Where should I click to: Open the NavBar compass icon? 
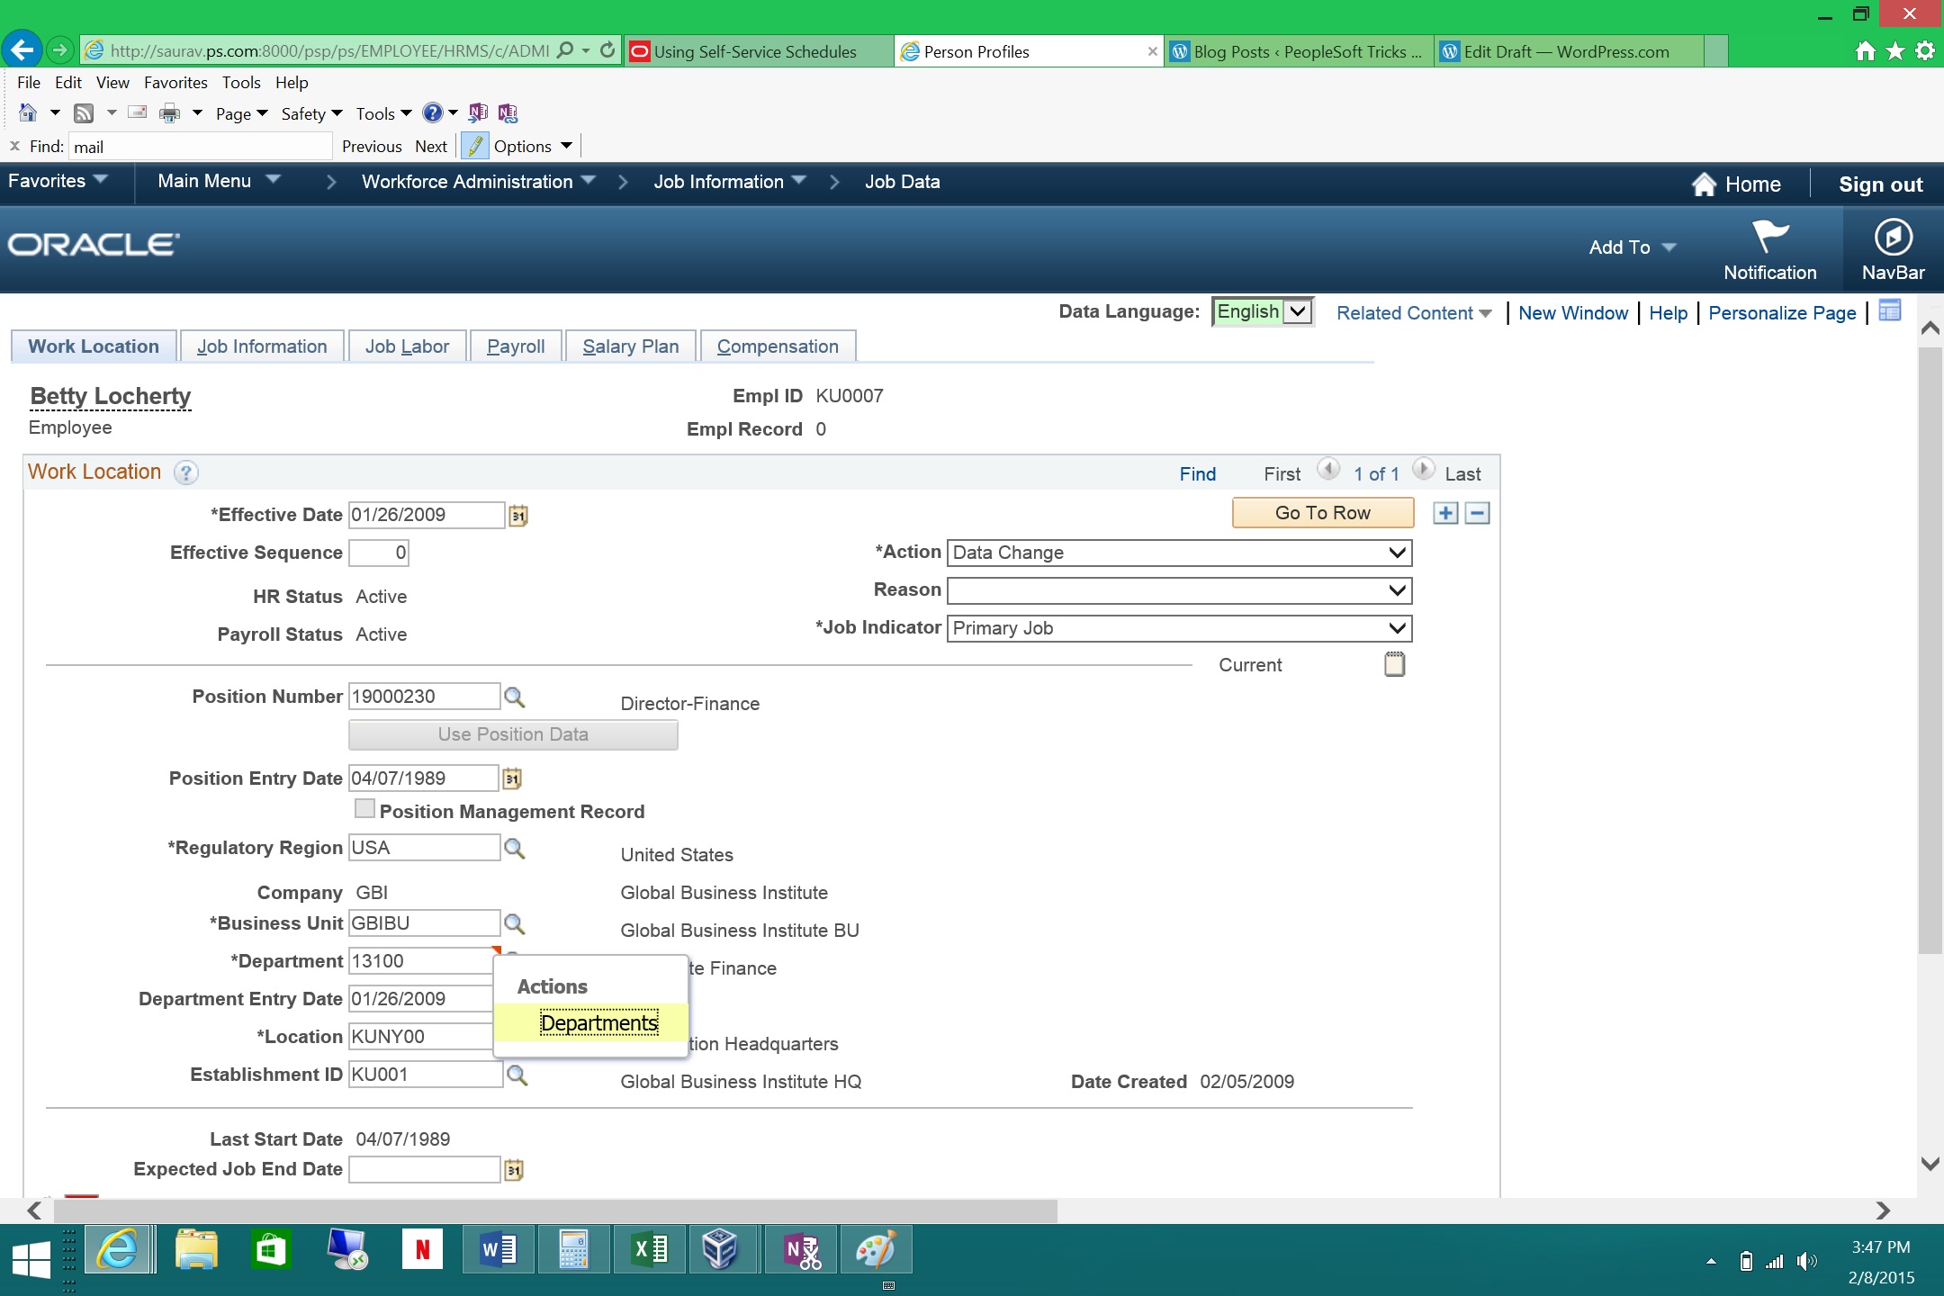[x=1893, y=238]
